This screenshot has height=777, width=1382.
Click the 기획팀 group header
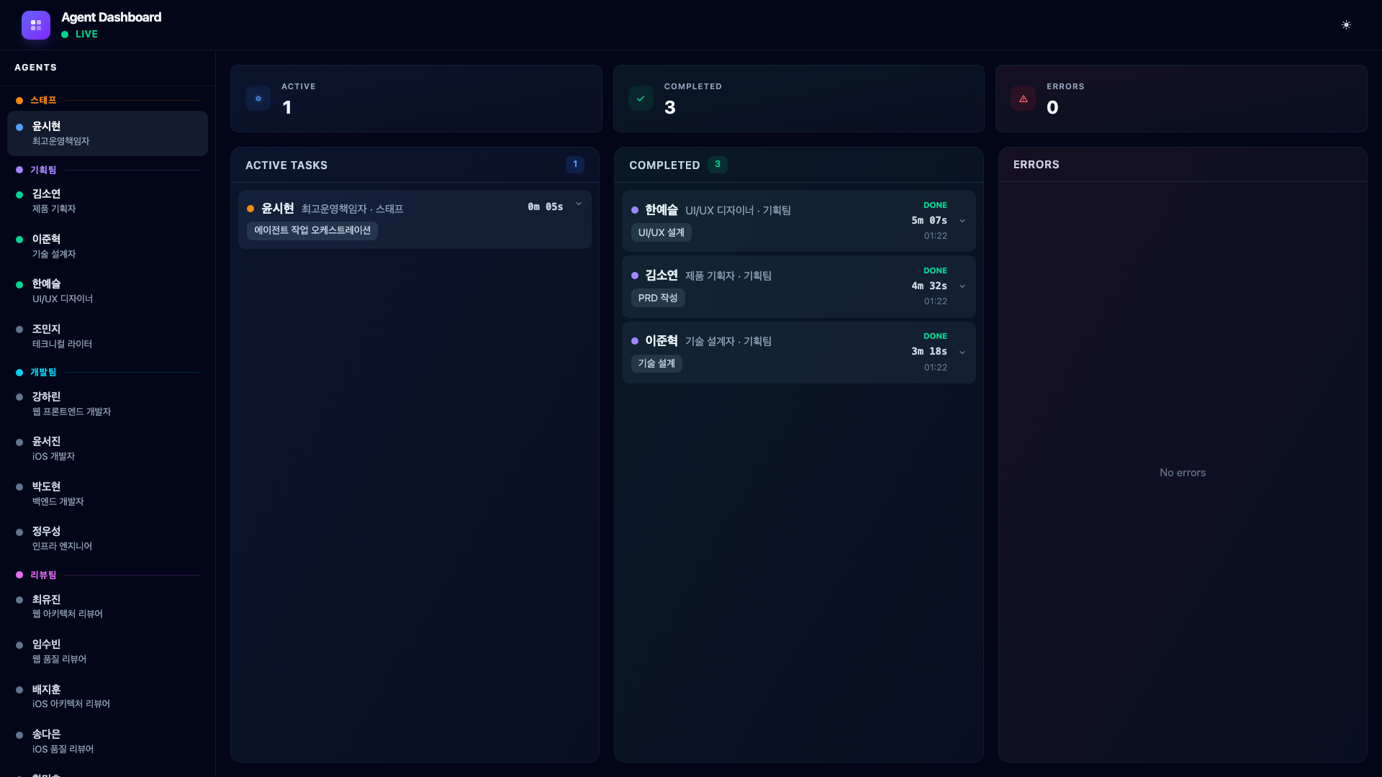(43, 170)
